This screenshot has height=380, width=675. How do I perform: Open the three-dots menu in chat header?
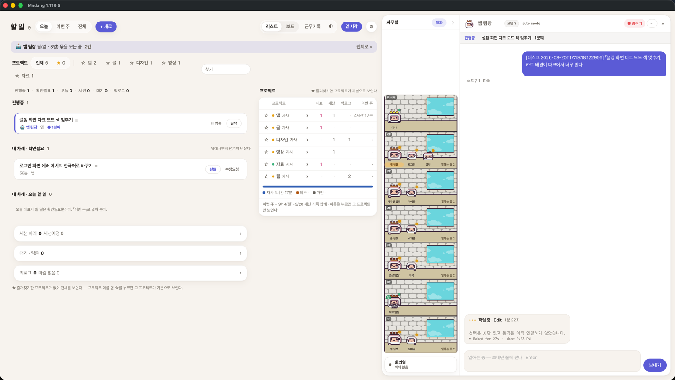(x=652, y=24)
